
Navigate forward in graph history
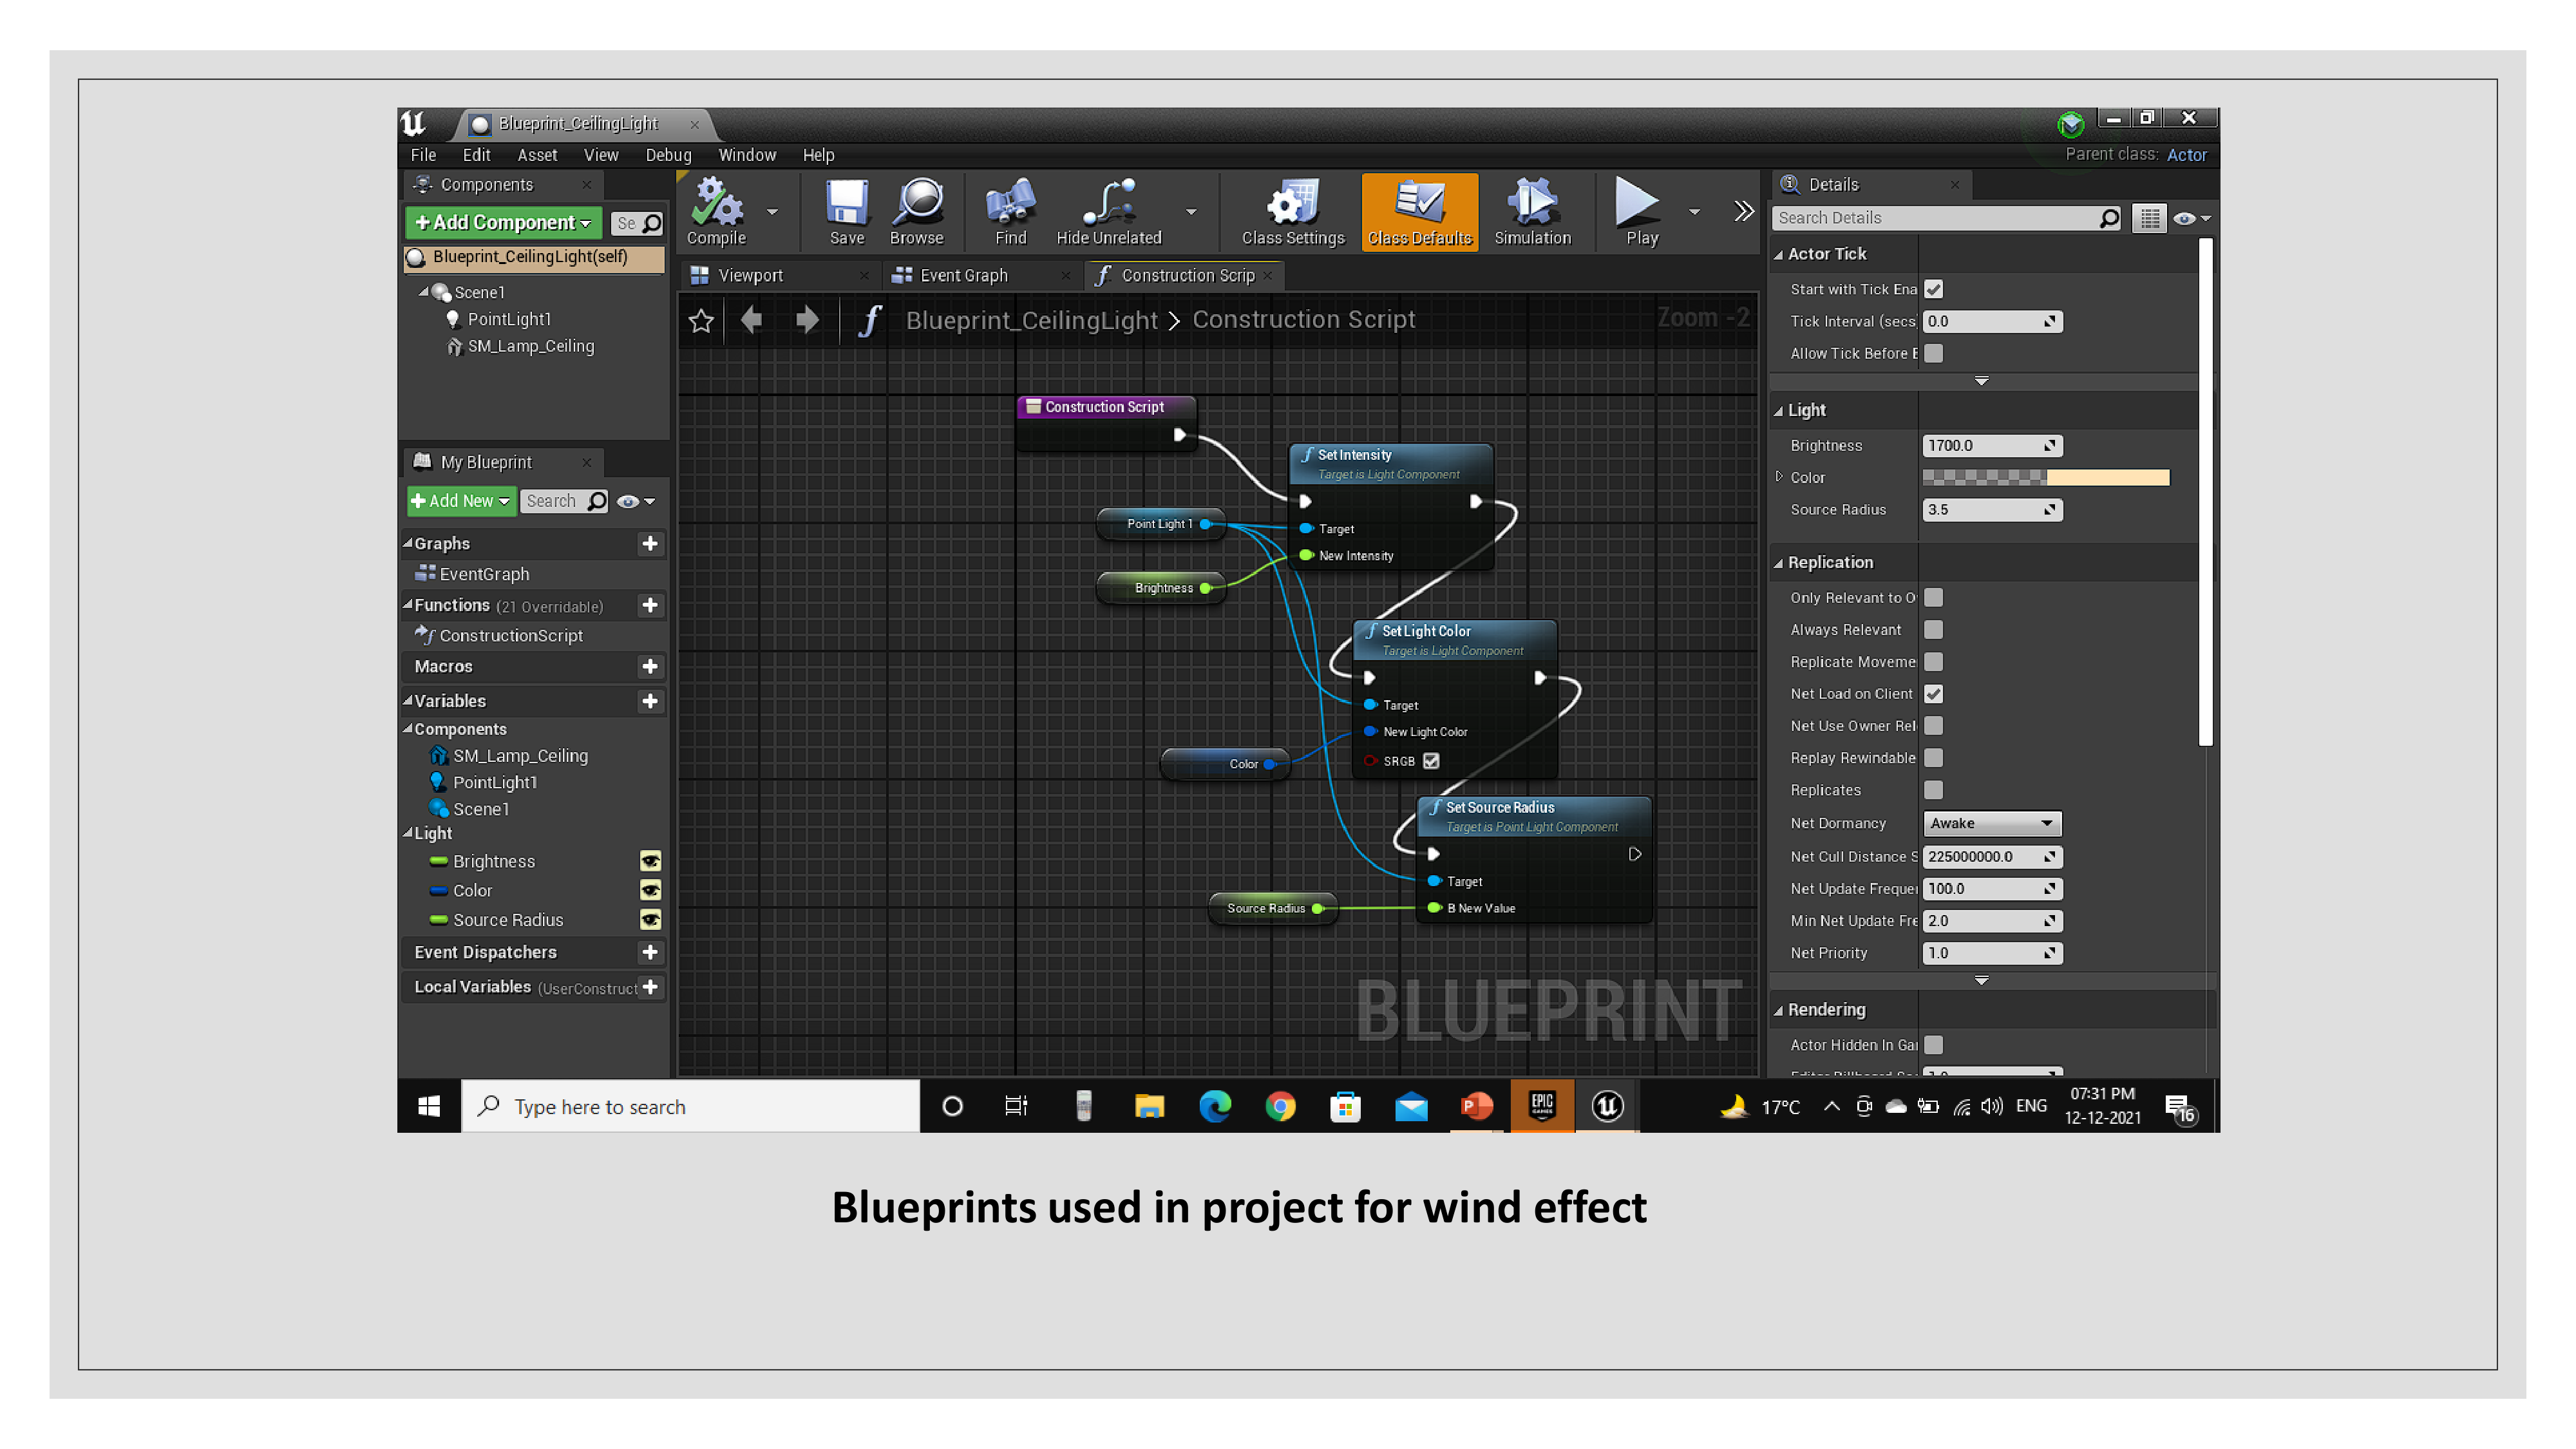807,320
